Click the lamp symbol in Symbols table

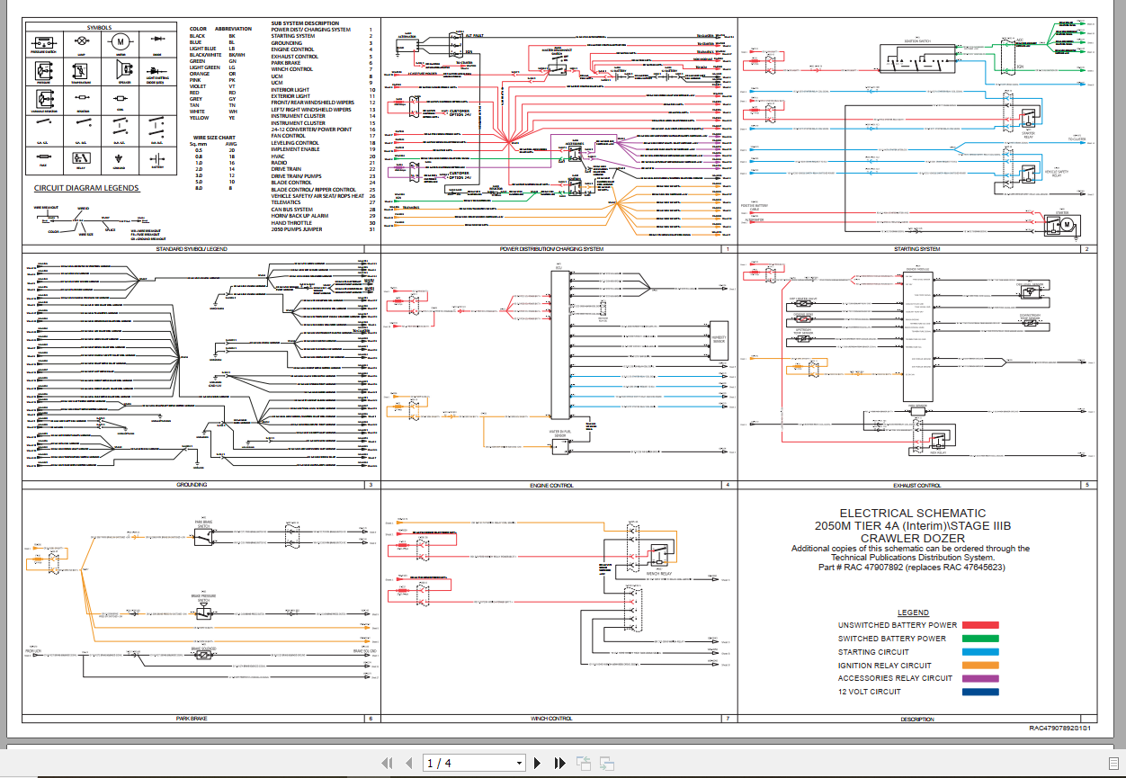point(81,41)
